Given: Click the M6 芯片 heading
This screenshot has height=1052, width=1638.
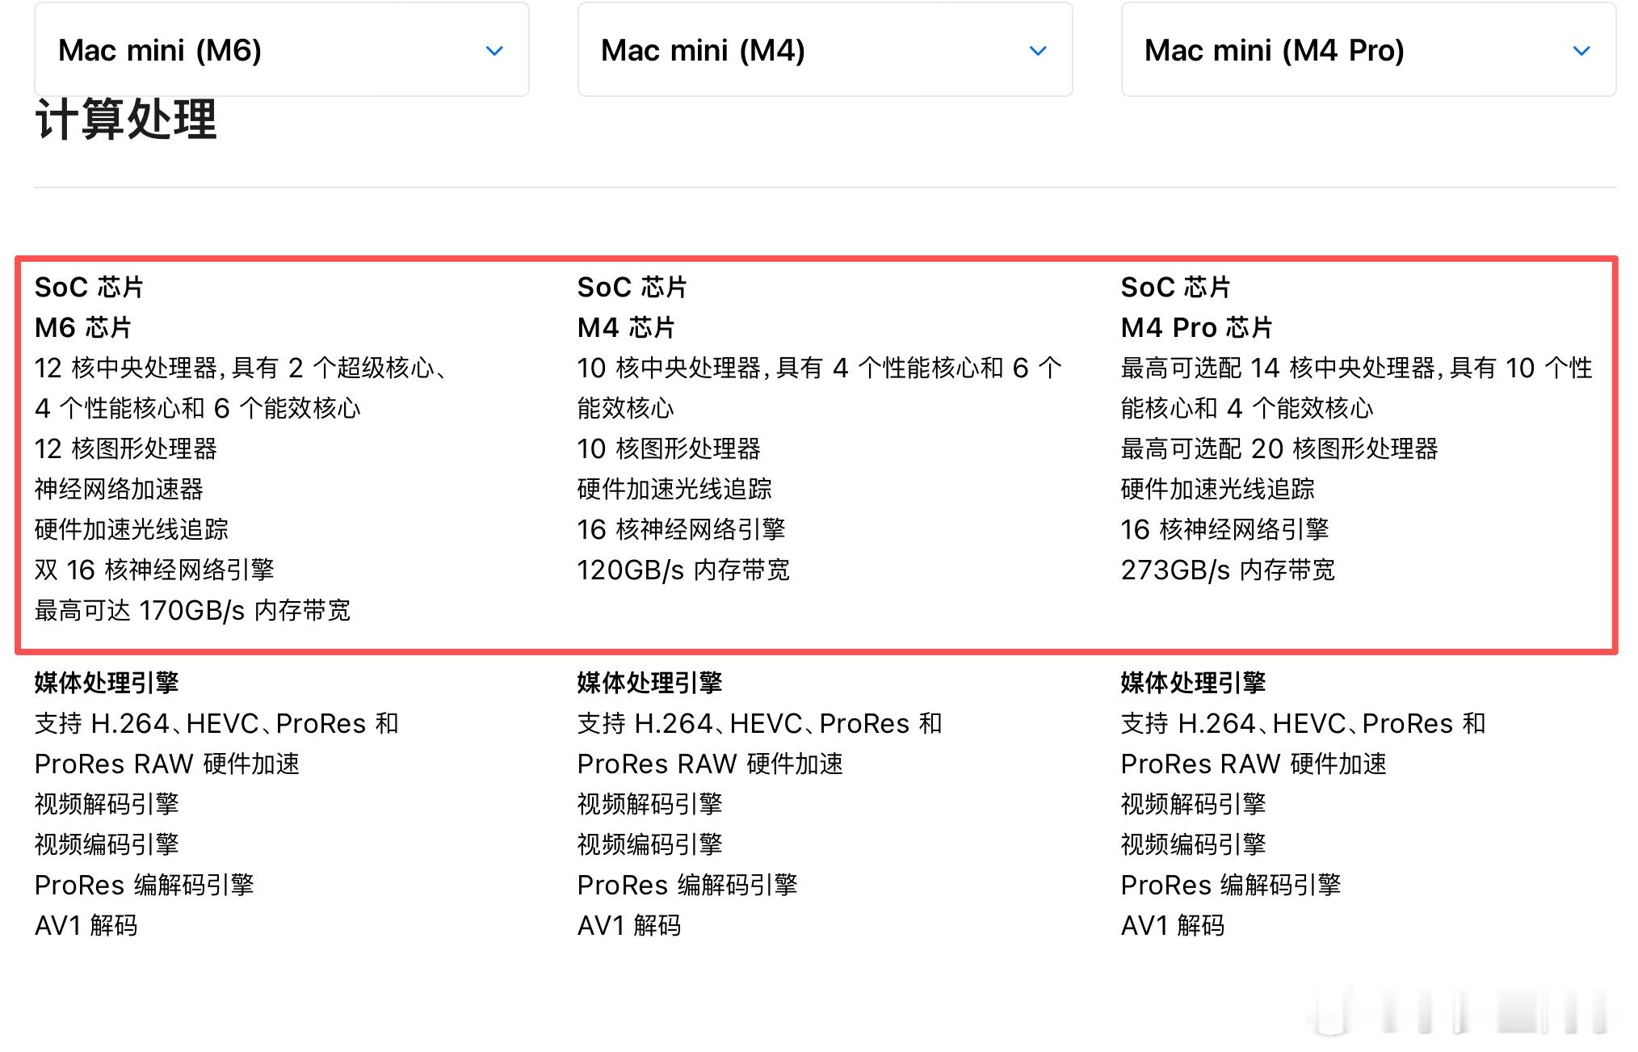Looking at the screenshot, I should pos(82,327).
